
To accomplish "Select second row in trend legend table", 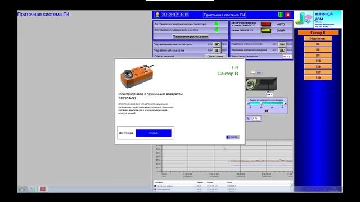I will coord(222,189).
